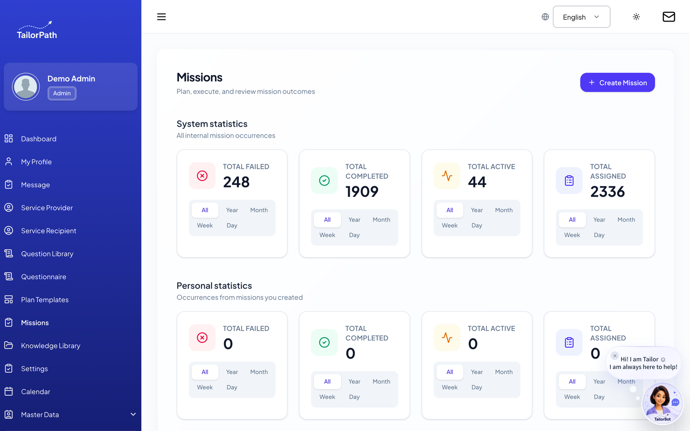Click the Admin role badge

pyautogui.click(x=62, y=93)
